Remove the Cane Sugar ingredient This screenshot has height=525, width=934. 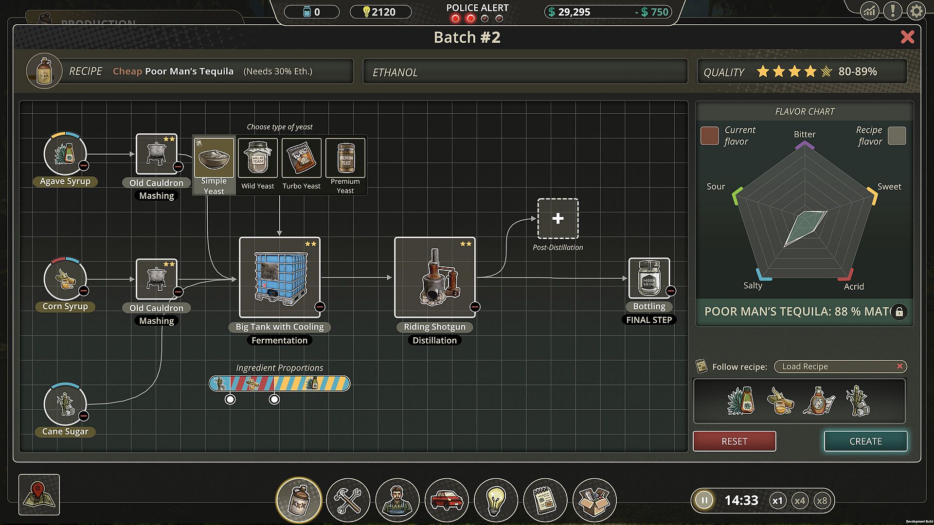(x=84, y=416)
